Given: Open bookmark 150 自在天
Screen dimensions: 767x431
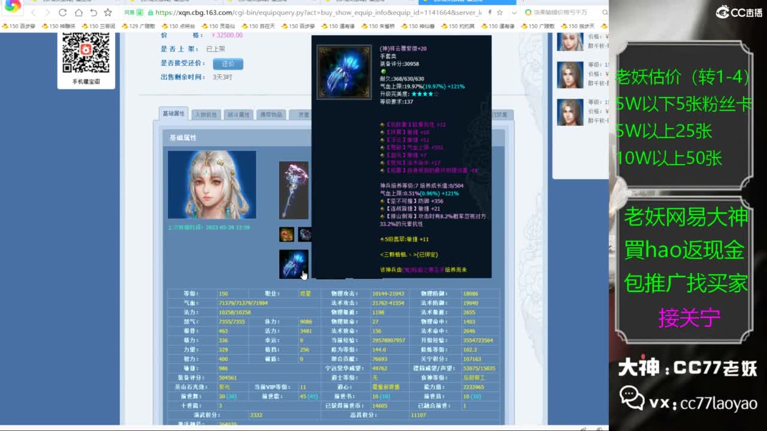Looking at the screenshot, I should 258,26.
